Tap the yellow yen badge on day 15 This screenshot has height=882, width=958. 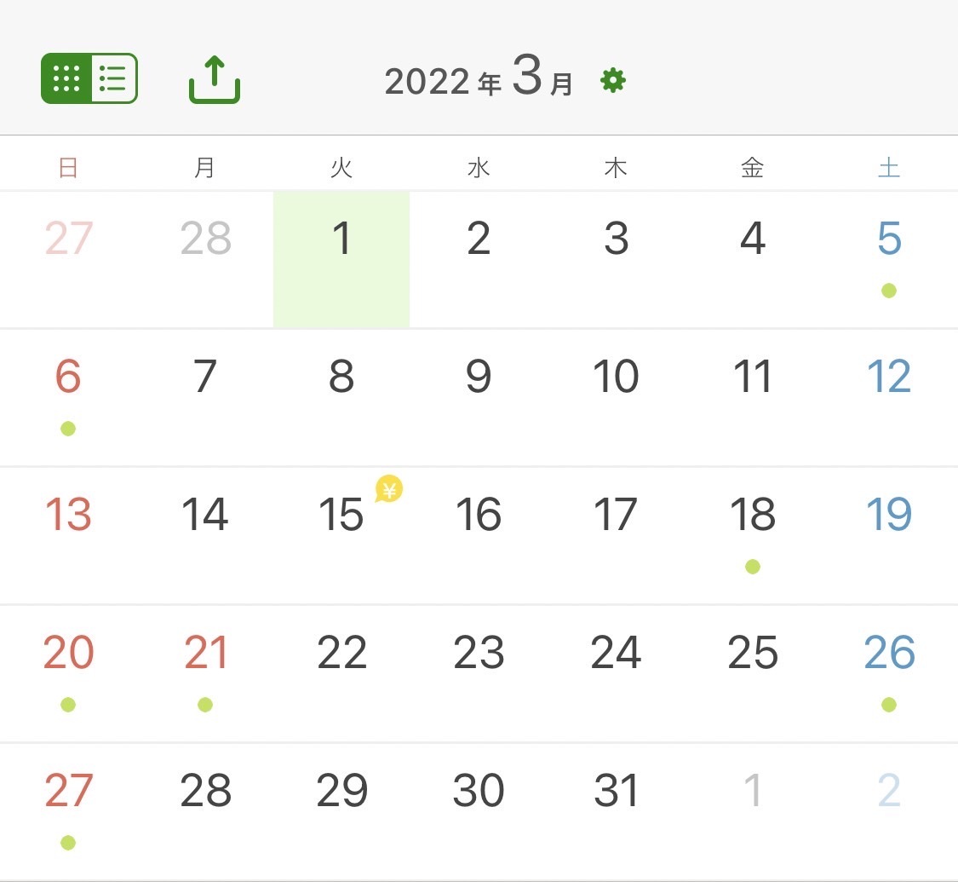389,489
